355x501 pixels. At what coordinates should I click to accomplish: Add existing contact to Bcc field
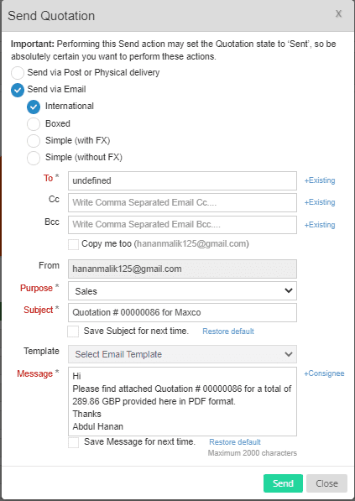[x=320, y=225]
